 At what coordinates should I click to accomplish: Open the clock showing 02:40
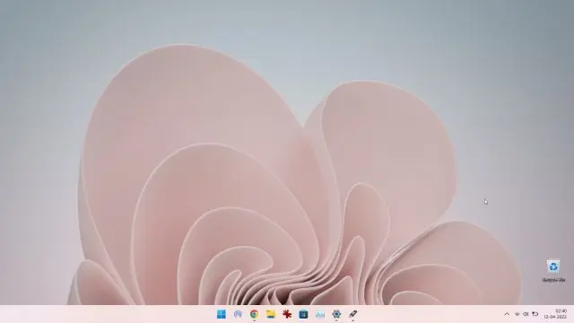[x=561, y=311]
